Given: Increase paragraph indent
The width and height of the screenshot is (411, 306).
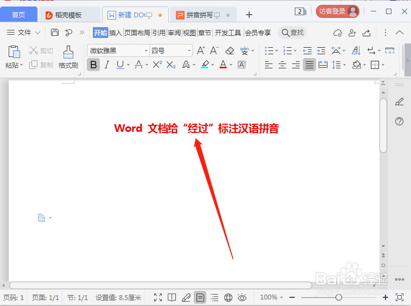Looking at the screenshot, I should point(321,50).
